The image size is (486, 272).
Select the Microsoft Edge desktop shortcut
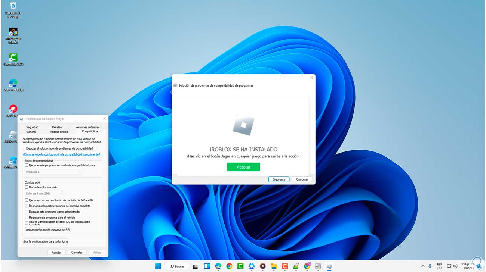pos(13,85)
